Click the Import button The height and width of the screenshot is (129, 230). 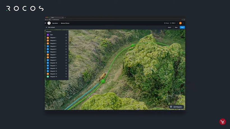coord(169,27)
